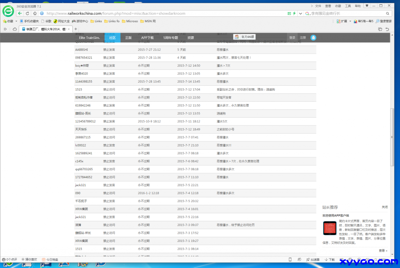
Task: Click the browser back arrow button
Action: click(x=20, y=13)
